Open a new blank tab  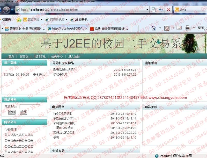(135, 28)
